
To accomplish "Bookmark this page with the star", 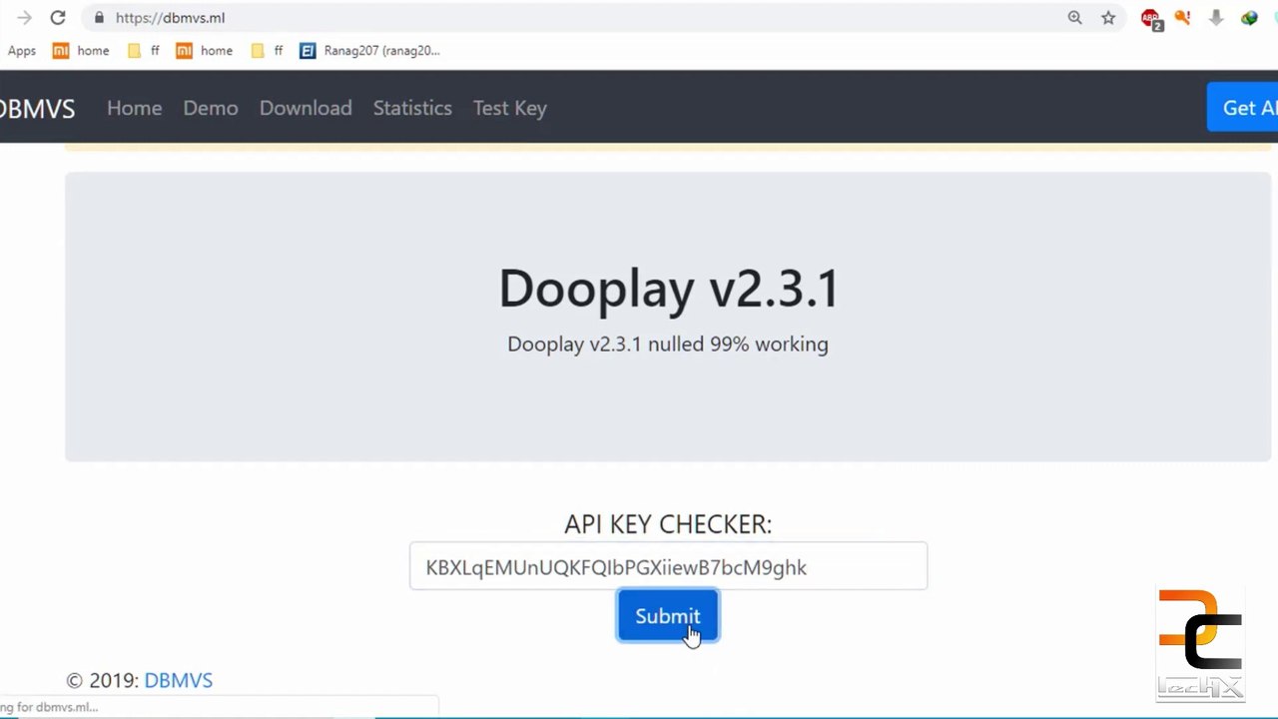I will [1108, 18].
